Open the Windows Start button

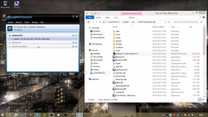click(2, 115)
